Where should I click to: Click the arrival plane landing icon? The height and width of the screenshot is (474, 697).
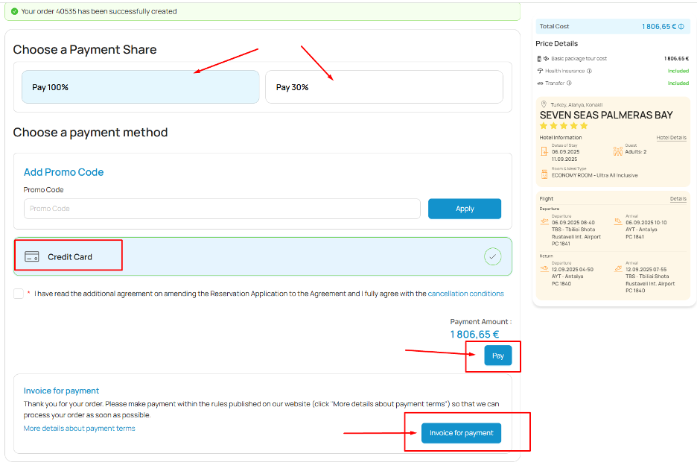(619, 221)
